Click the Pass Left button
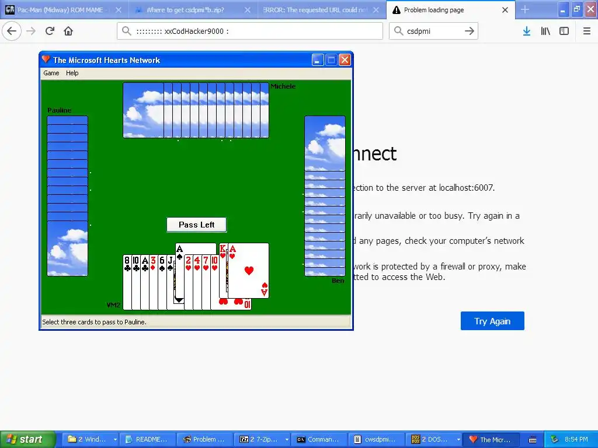The image size is (598, 448). (196, 225)
